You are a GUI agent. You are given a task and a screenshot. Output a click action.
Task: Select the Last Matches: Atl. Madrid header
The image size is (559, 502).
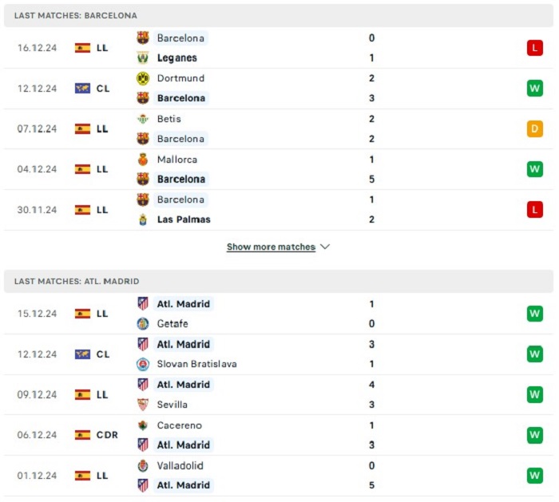click(x=279, y=282)
